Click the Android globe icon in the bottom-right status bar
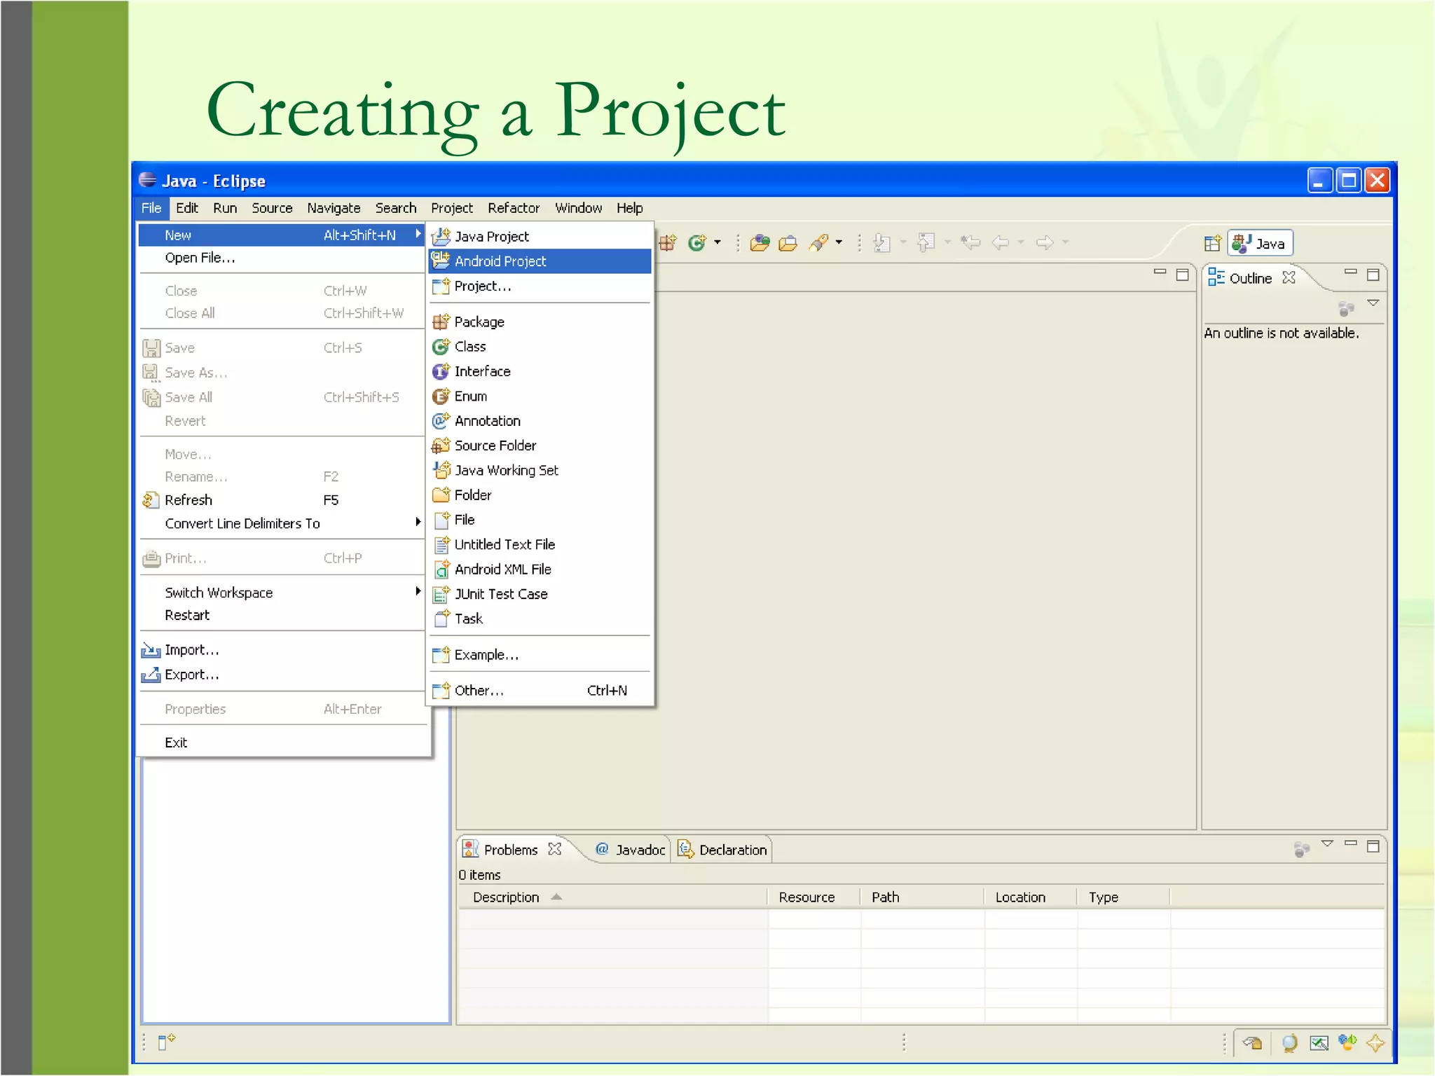The height and width of the screenshot is (1076, 1435). tap(1289, 1043)
